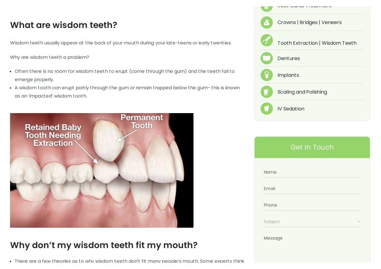The image size is (381, 269).
Task: Go to Tooth Extraction | Wisdom Teeth page
Action: pos(317,43)
